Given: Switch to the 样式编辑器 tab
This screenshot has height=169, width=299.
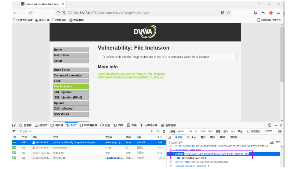Looking at the screenshot, I should 88,125.
